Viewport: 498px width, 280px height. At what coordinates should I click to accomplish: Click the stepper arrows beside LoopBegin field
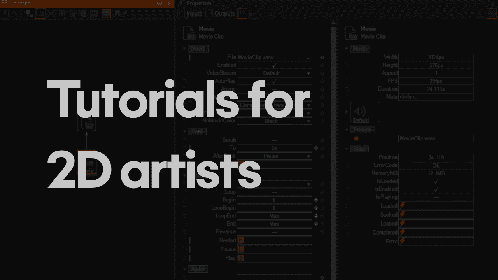click(316, 208)
